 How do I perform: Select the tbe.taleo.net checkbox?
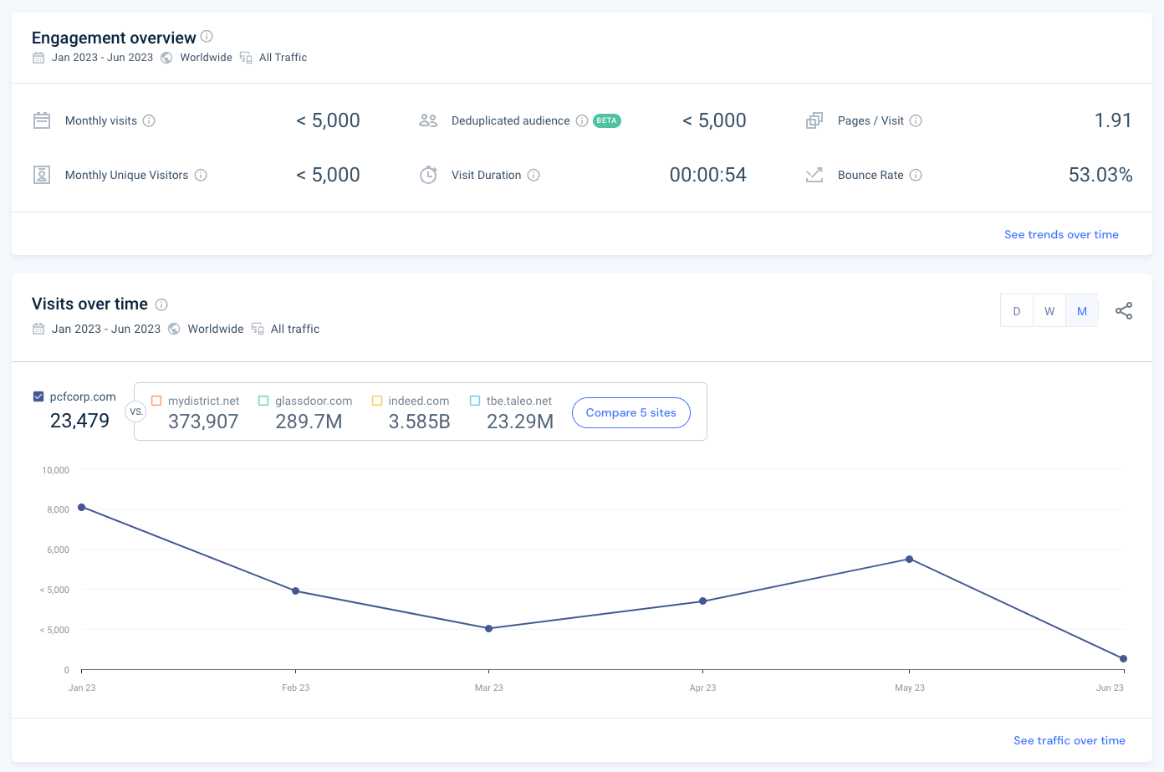point(475,401)
